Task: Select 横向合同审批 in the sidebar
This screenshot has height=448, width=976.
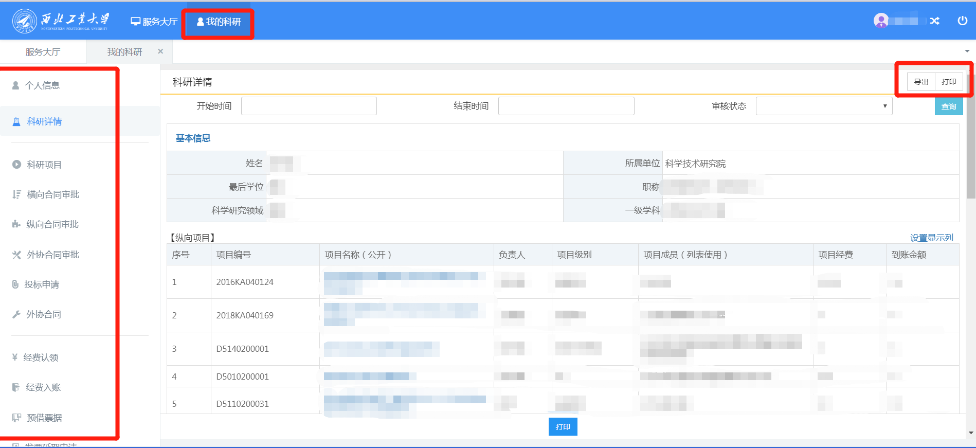Action: tap(53, 194)
